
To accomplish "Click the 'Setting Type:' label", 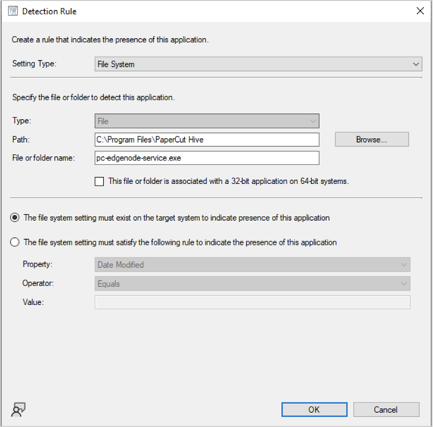I will 34,63.
